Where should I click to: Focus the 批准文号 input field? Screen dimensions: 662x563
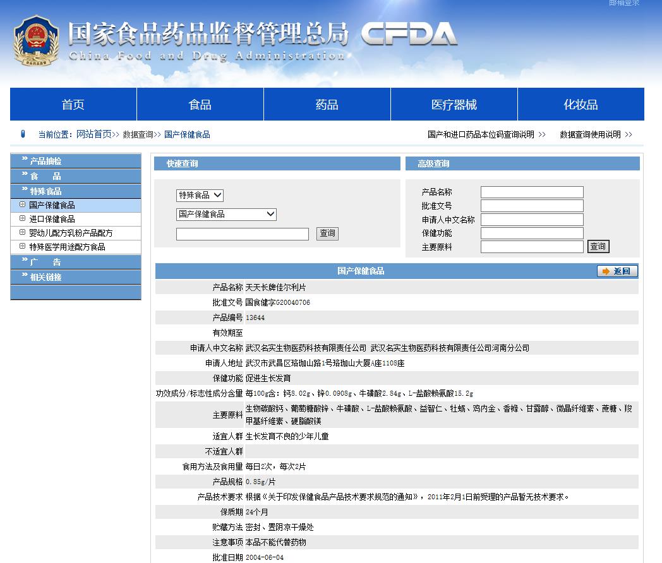[532, 206]
